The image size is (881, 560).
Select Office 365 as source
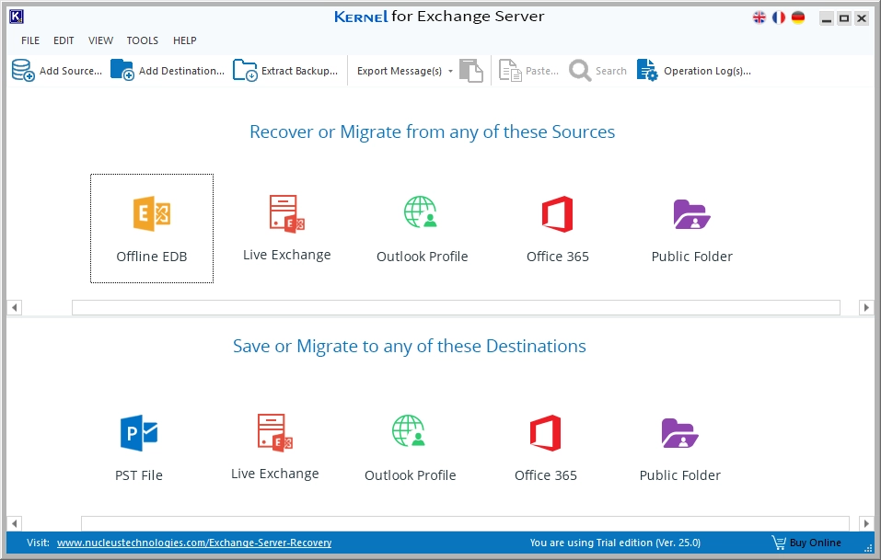(557, 229)
